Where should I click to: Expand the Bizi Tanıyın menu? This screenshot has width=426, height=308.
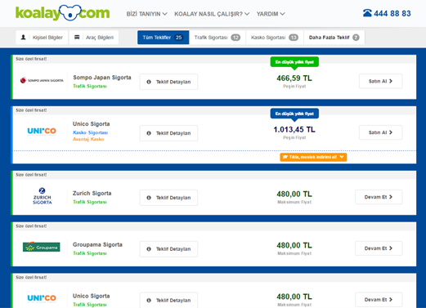click(146, 14)
